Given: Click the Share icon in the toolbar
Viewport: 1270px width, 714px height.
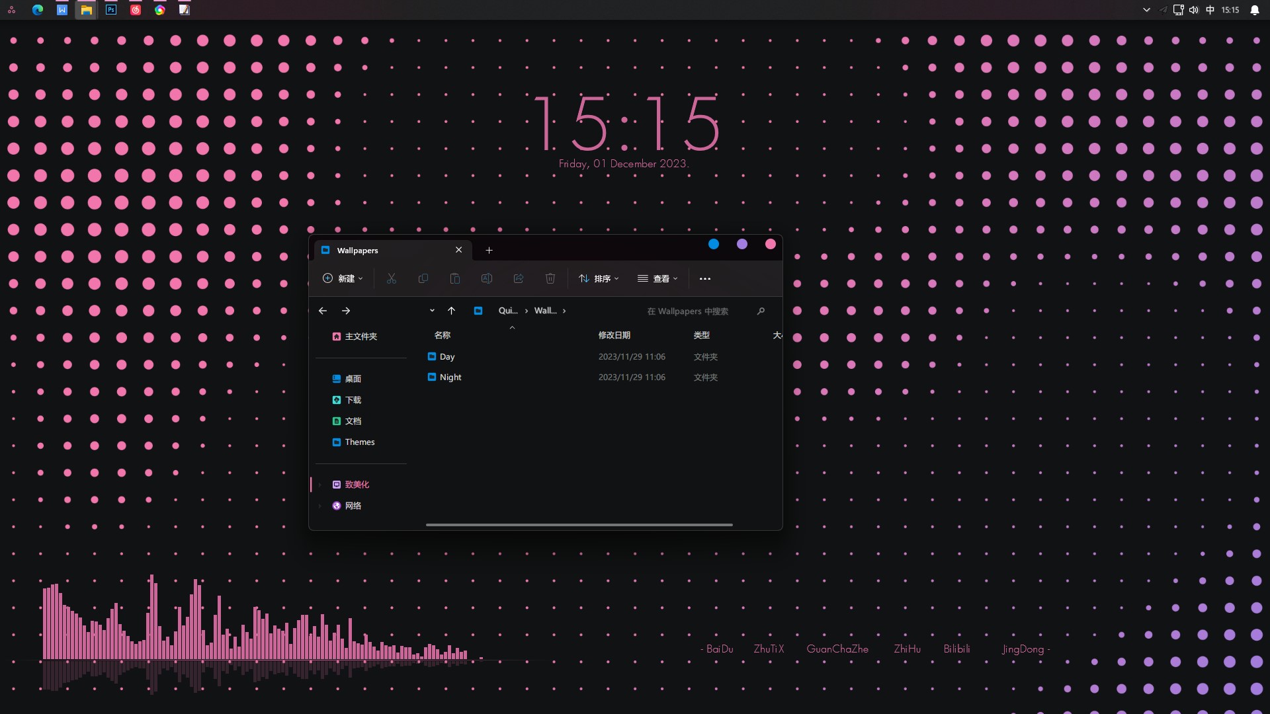Looking at the screenshot, I should click(x=518, y=278).
